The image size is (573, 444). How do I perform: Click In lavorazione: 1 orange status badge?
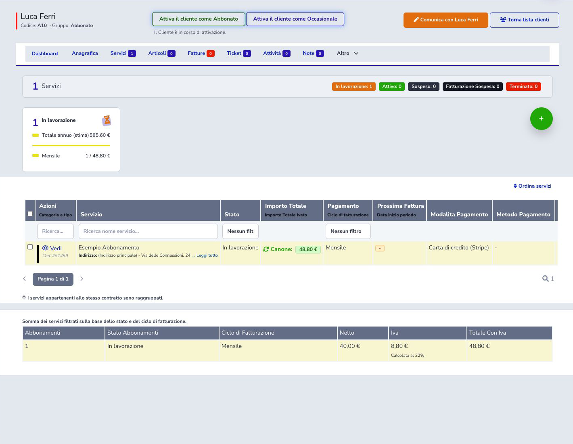click(354, 86)
